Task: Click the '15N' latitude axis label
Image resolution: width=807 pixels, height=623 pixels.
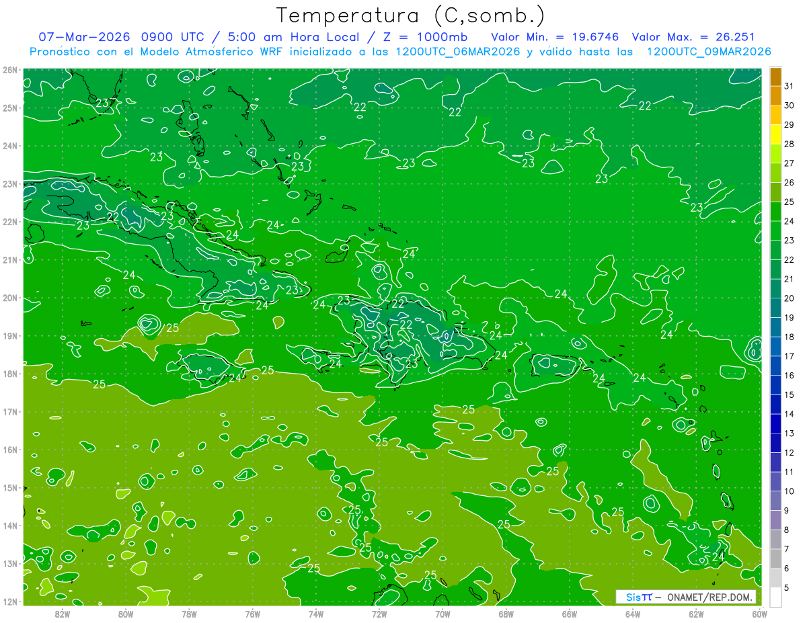Action: [10, 487]
